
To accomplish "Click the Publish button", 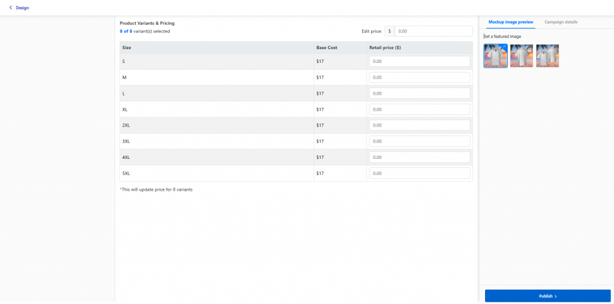I will tap(548, 296).
